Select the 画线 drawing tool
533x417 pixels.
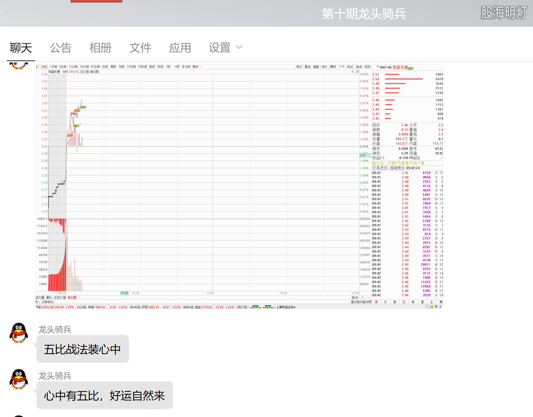click(332, 67)
